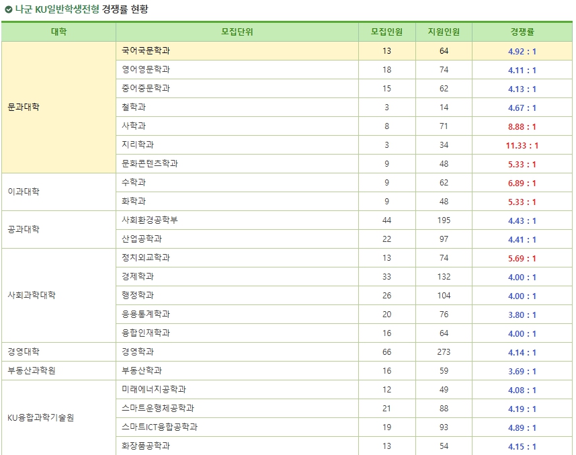This screenshot has height=455, width=576.
Task: Select the 국어국문학과 row
Action: tap(344, 51)
